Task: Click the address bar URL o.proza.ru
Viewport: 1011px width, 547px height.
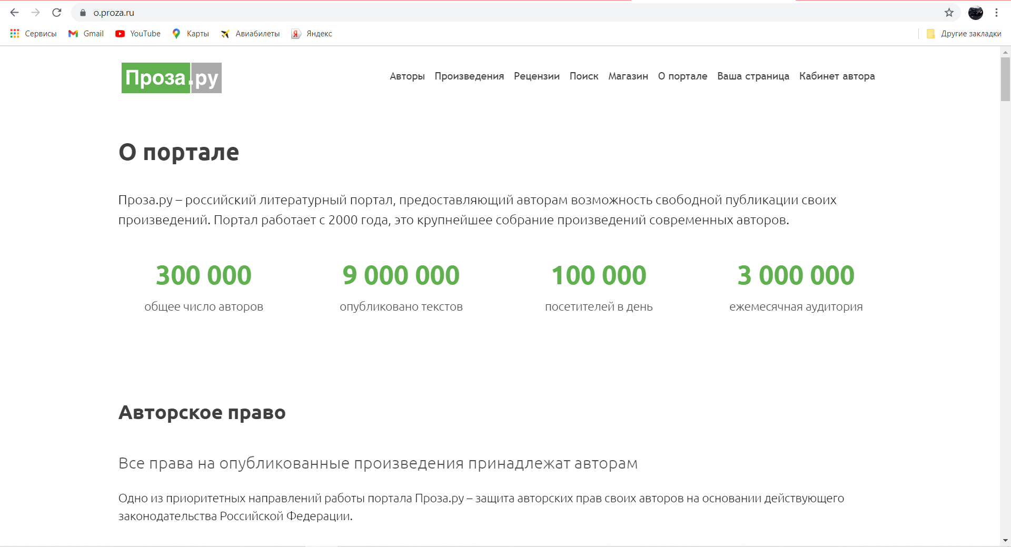Action: 114,13
